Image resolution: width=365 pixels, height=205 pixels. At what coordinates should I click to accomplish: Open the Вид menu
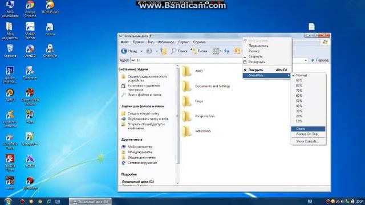click(151, 42)
